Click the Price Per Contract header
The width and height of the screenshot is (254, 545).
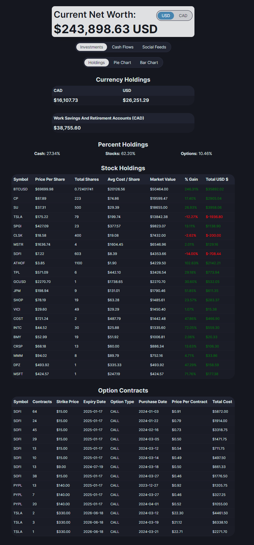(189, 402)
